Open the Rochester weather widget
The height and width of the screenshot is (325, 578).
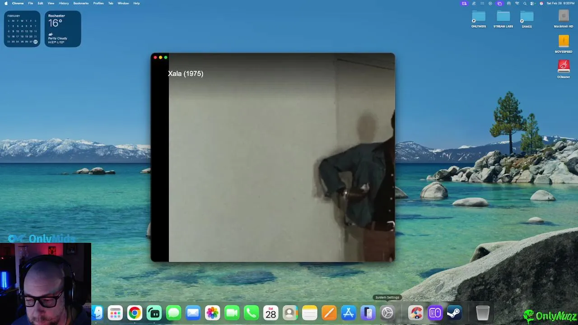click(x=63, y=29)
